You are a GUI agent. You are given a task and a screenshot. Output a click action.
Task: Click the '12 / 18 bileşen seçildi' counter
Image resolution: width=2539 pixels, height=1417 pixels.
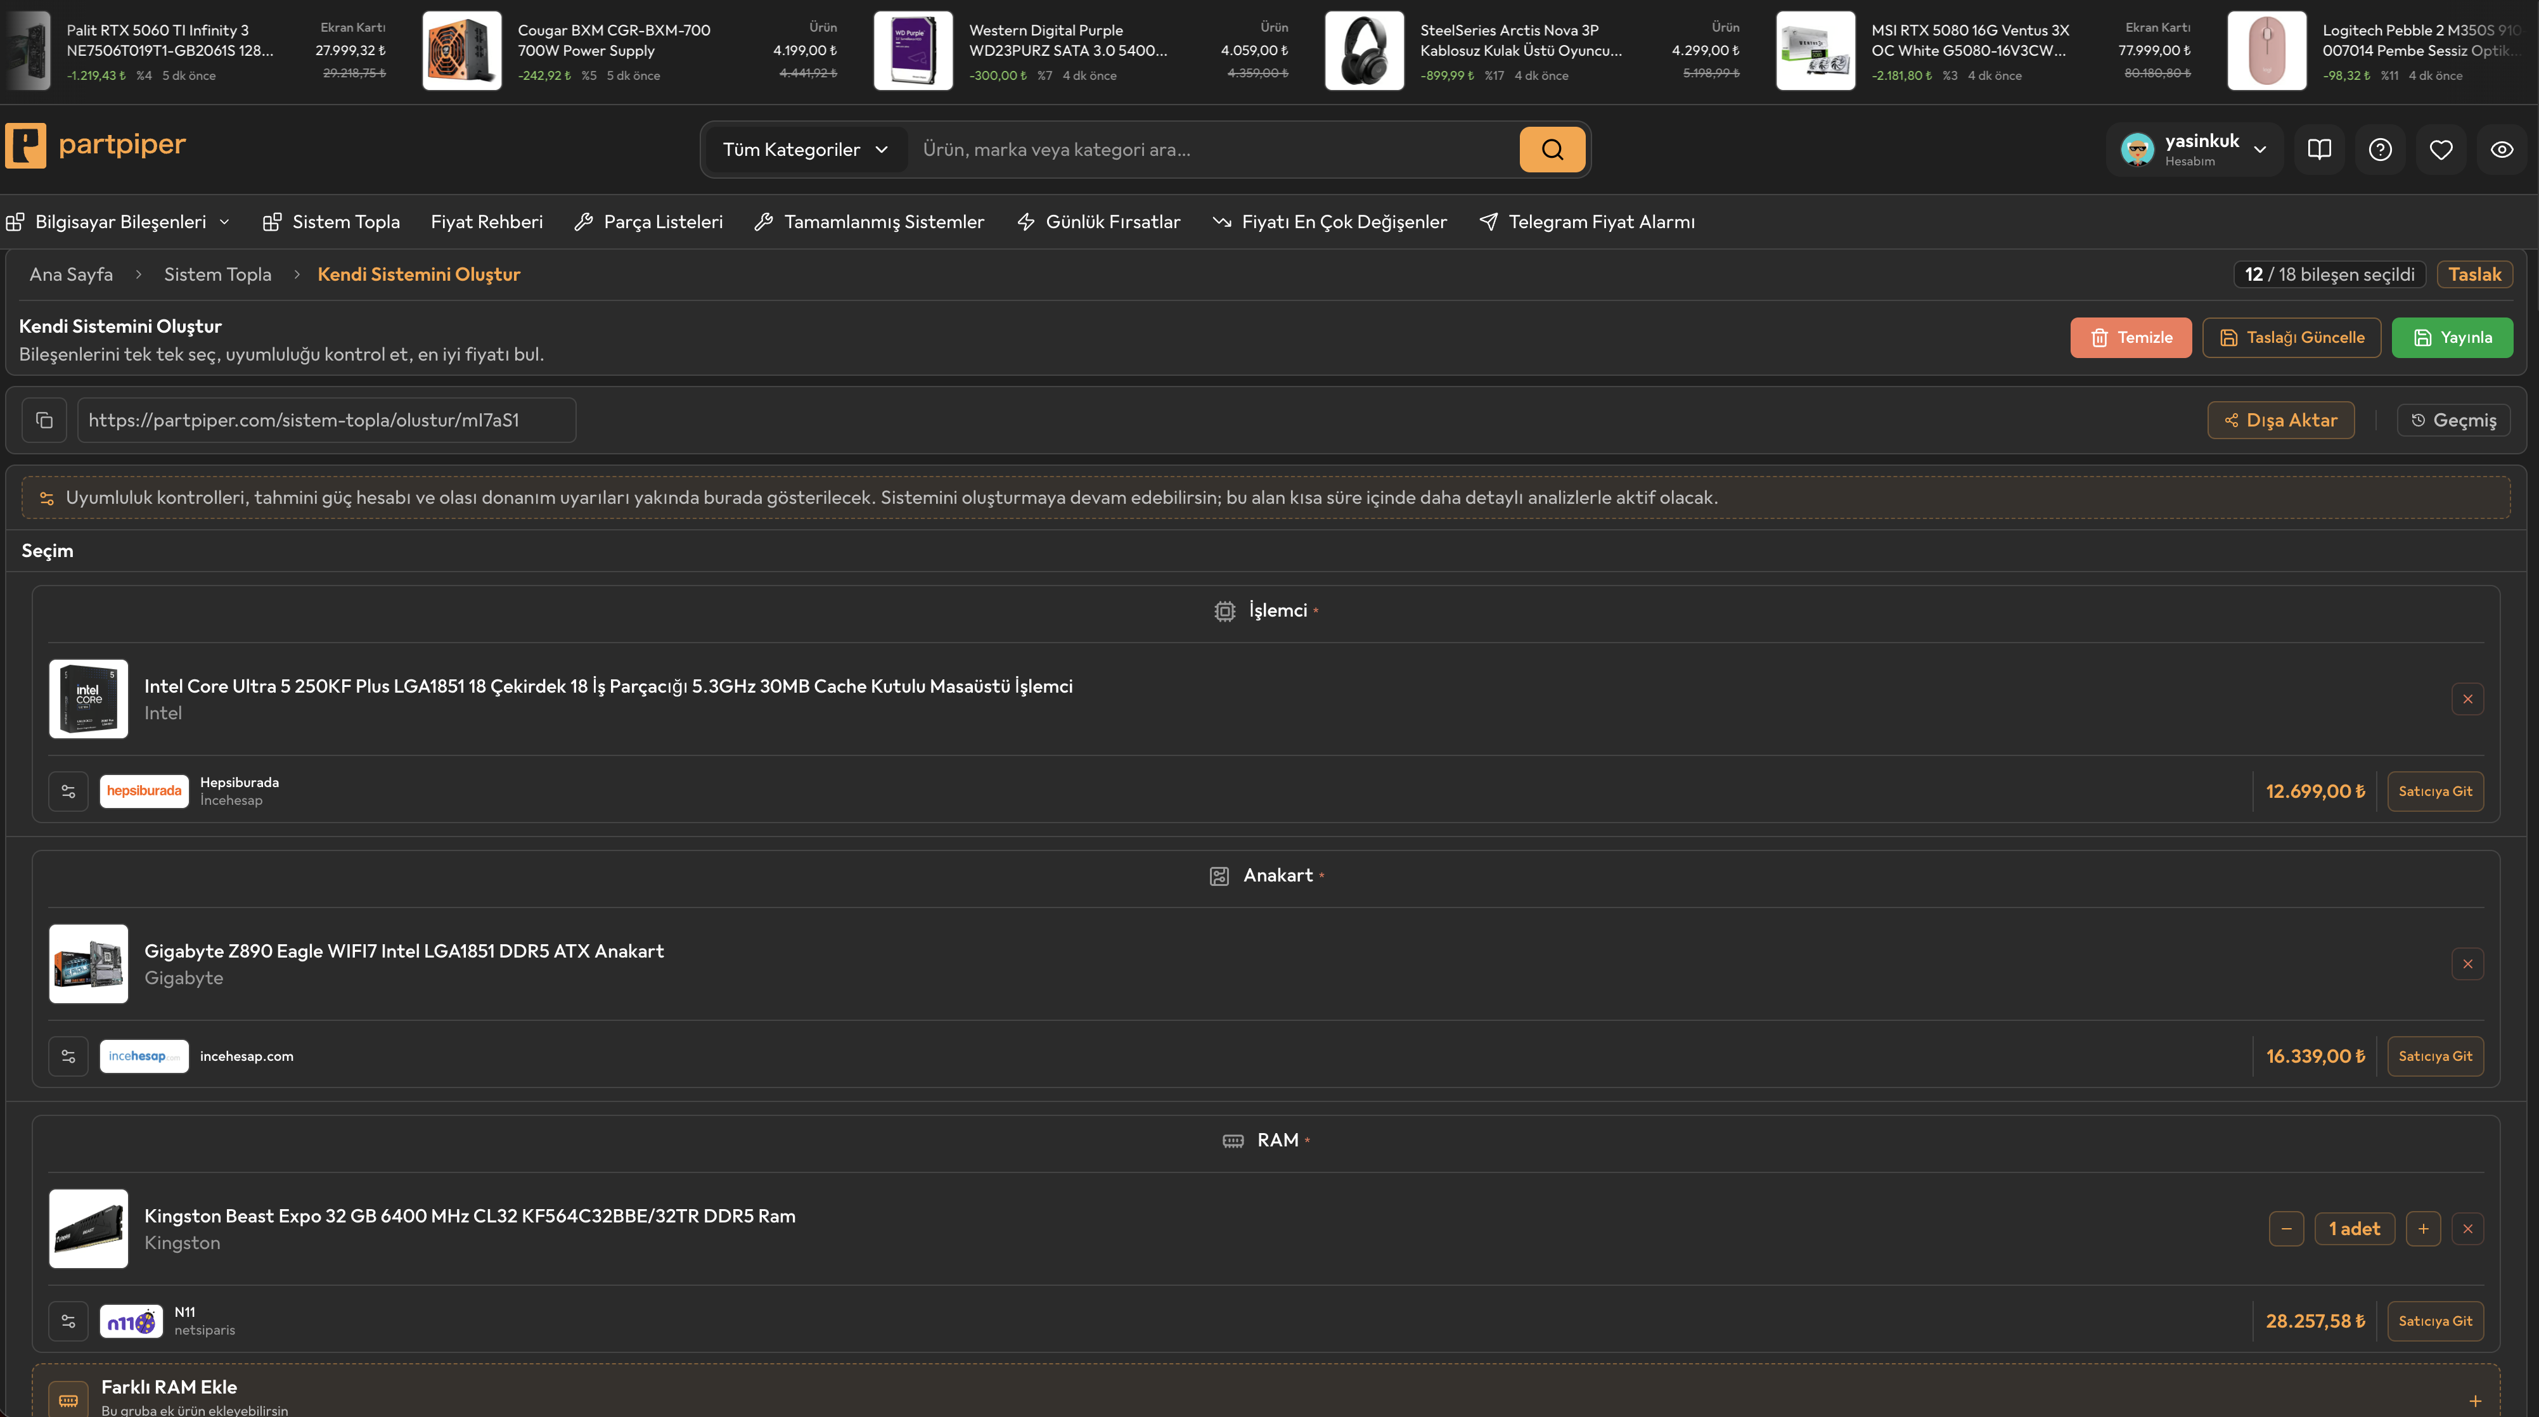[x=2330, y=274]
